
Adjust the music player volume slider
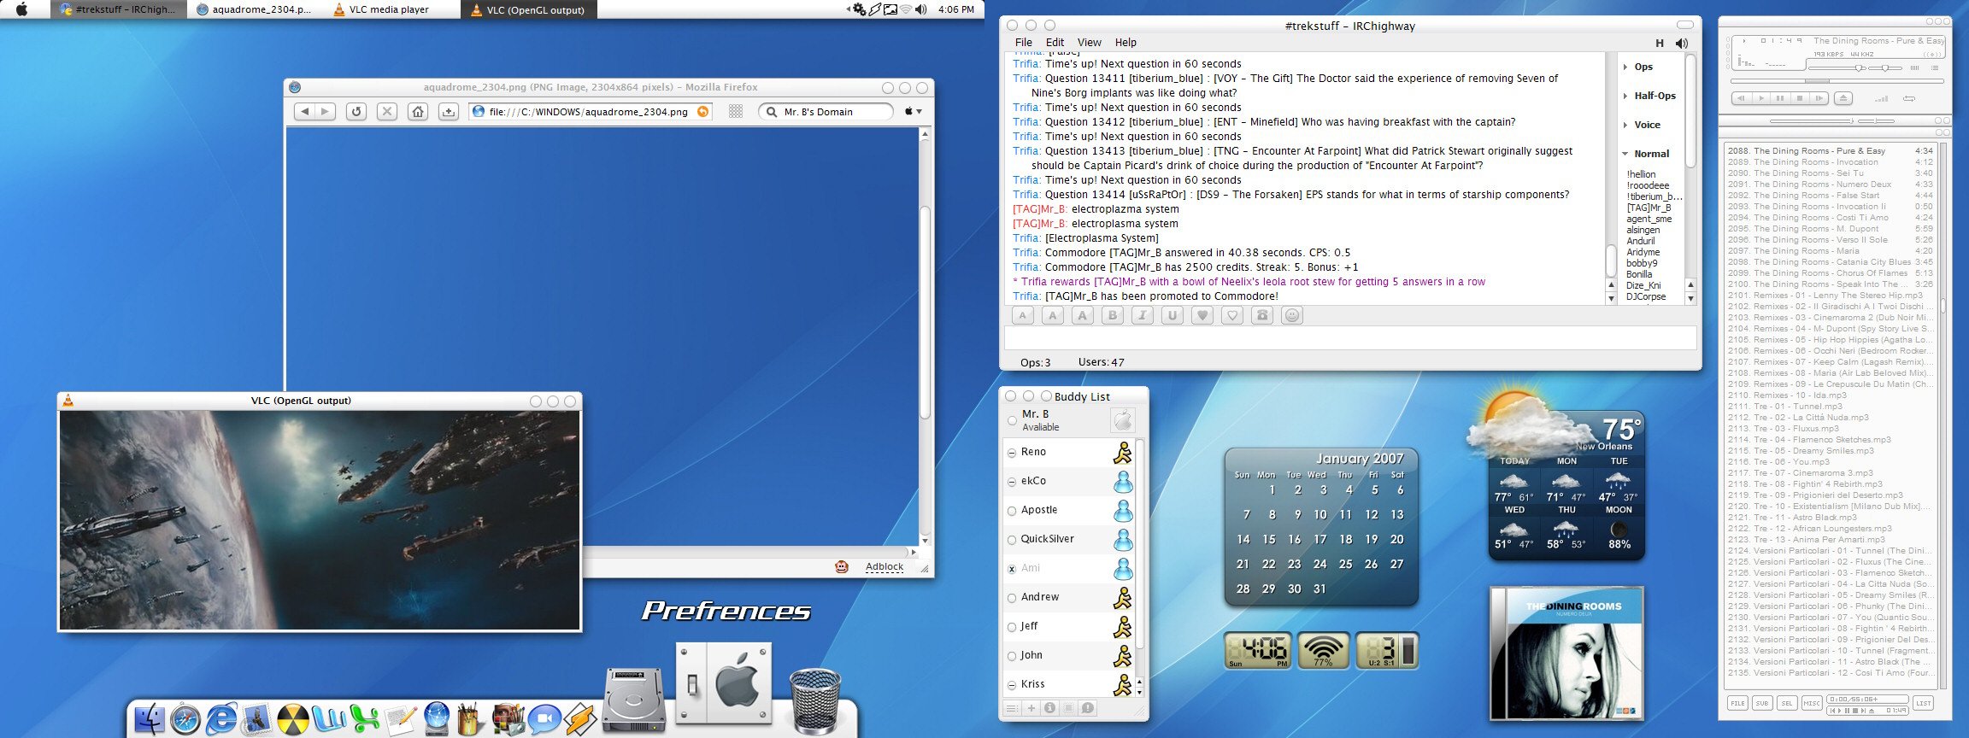(1836, 67)
